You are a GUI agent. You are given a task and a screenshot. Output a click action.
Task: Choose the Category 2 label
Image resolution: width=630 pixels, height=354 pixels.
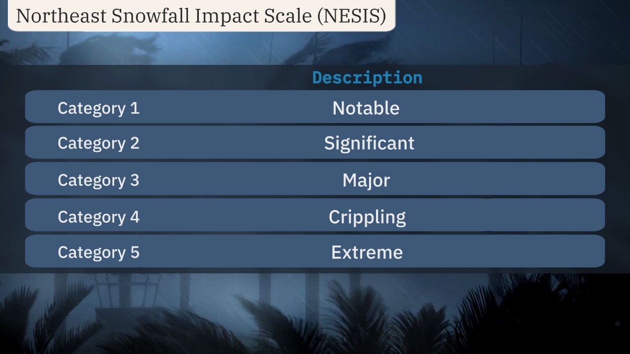tap(98, 143)
